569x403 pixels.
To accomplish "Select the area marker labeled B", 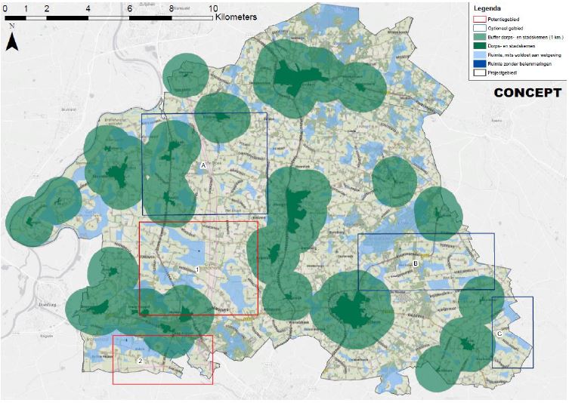I will 416,263.
